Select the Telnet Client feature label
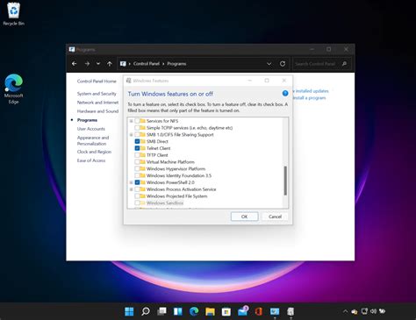This screenshot has height=320, width=416. (158, 148)
